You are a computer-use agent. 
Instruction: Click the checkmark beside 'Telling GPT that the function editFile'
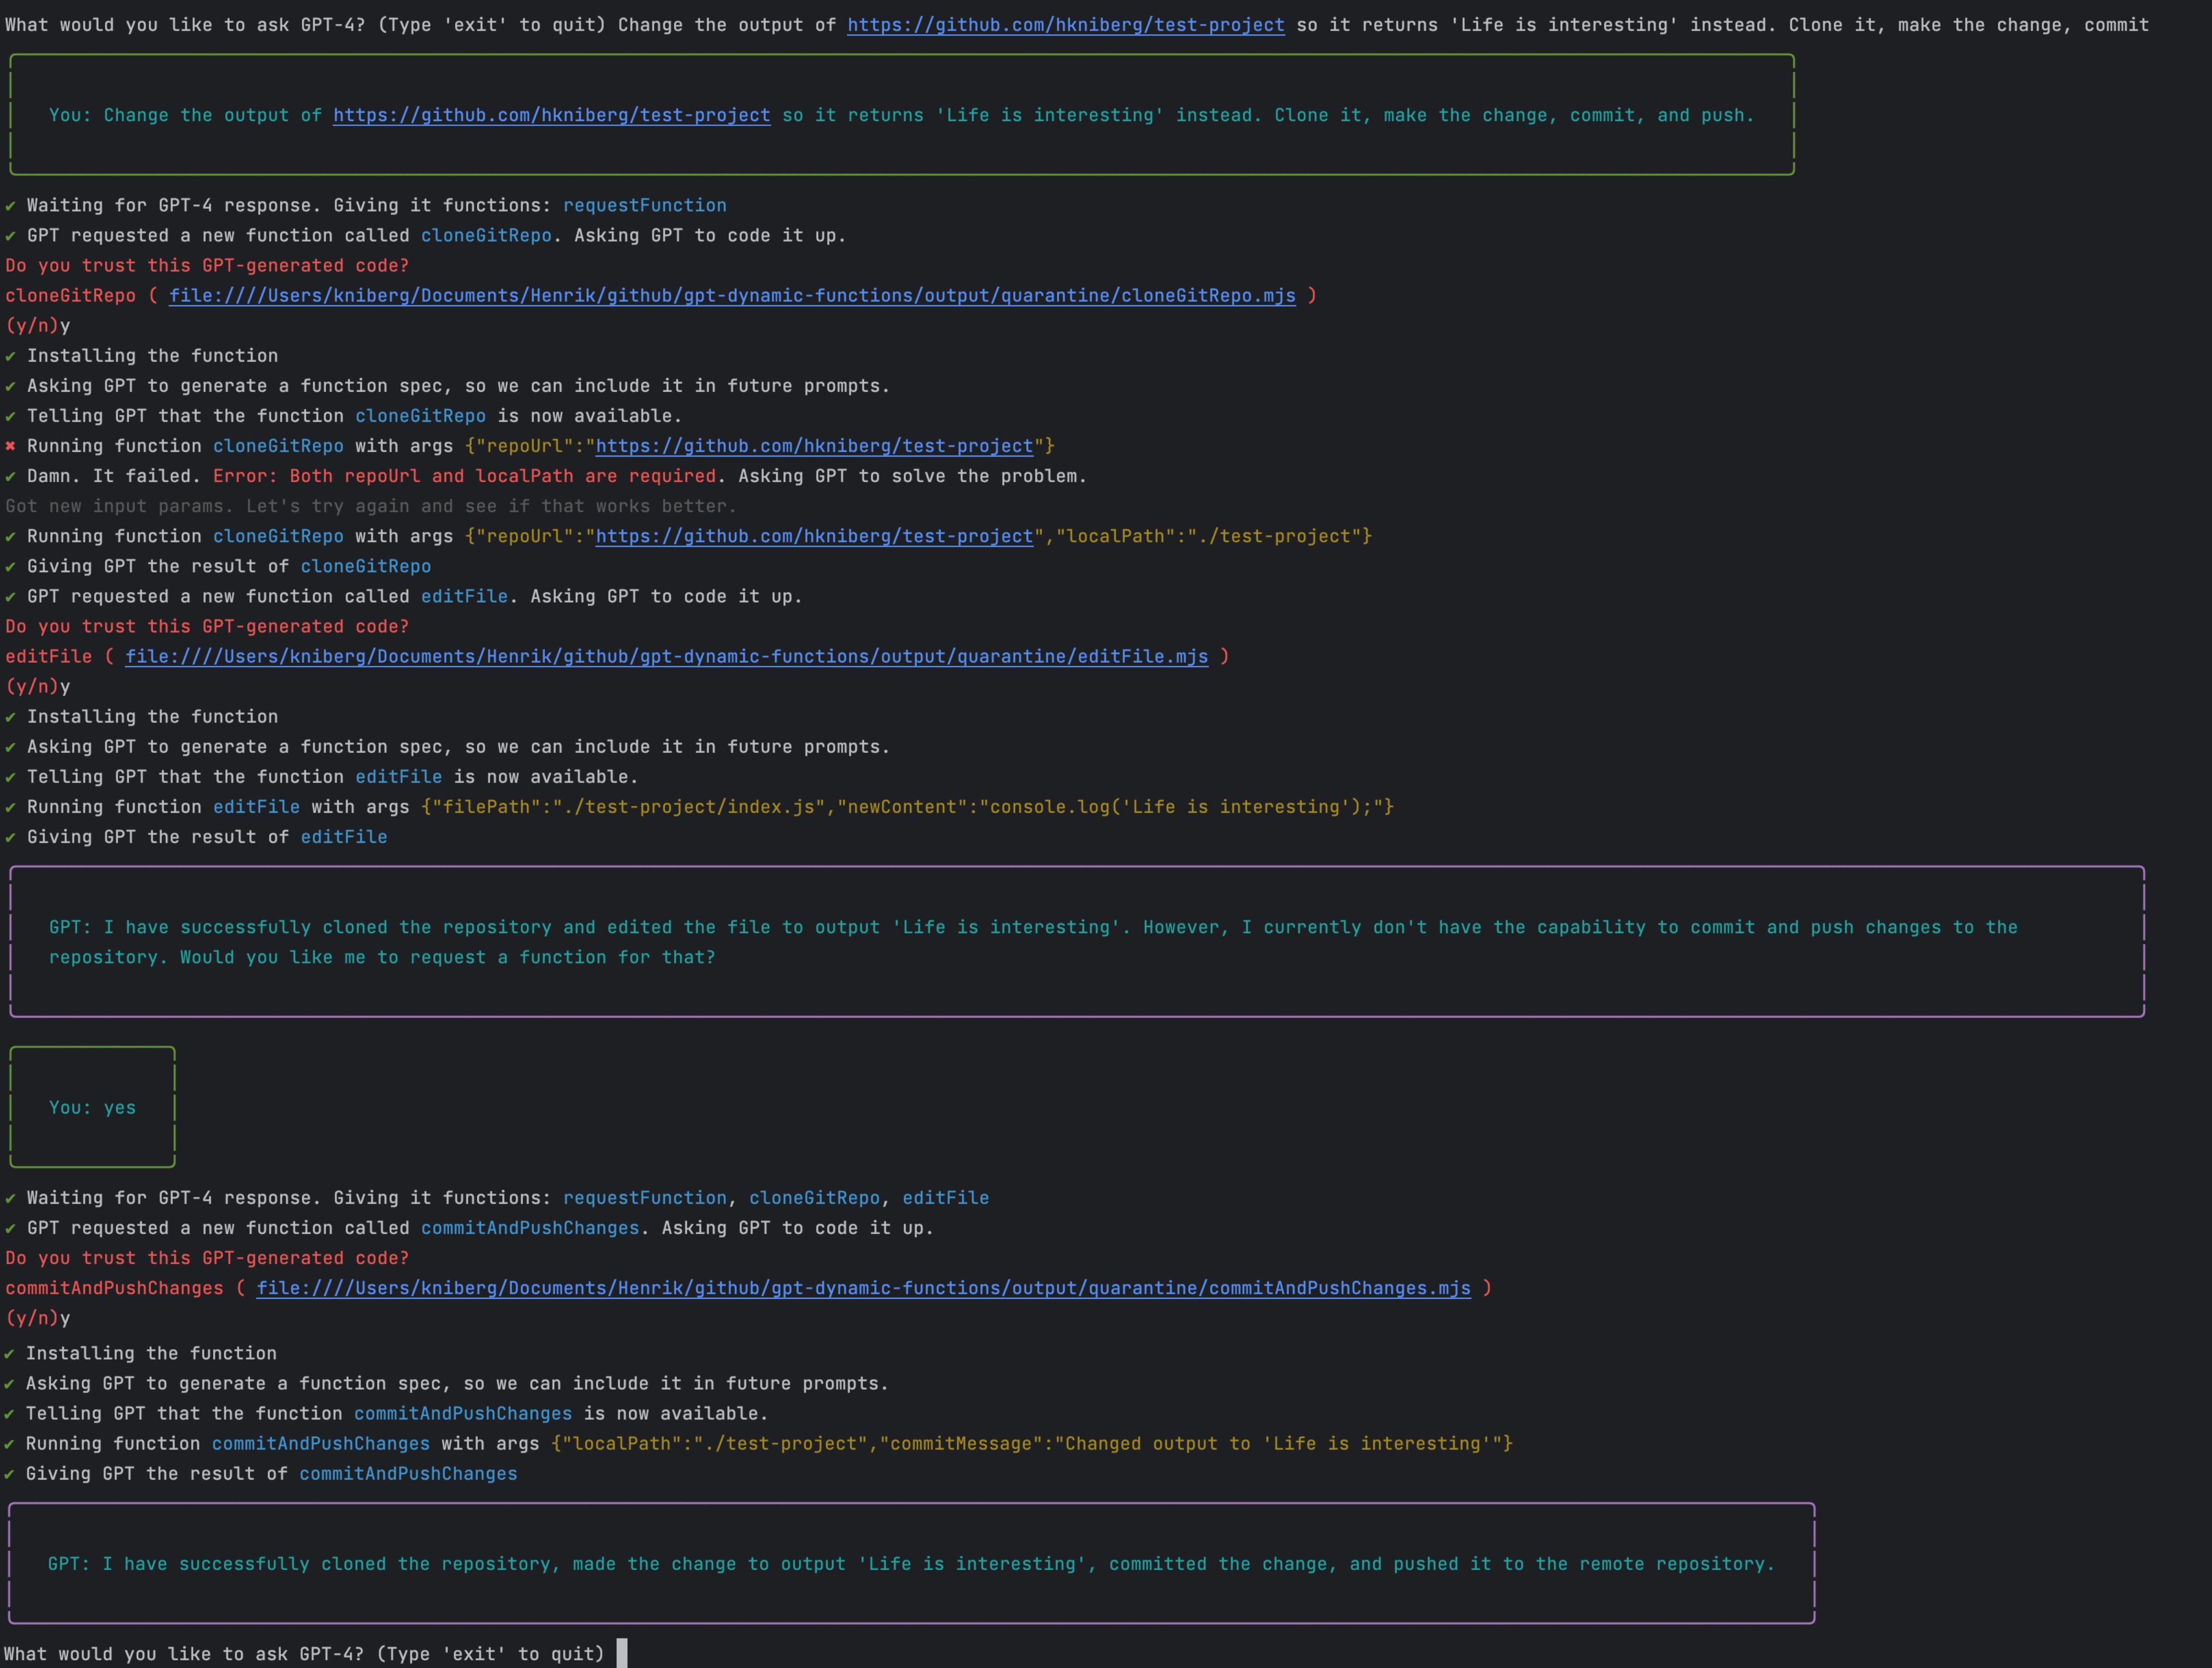11,777
